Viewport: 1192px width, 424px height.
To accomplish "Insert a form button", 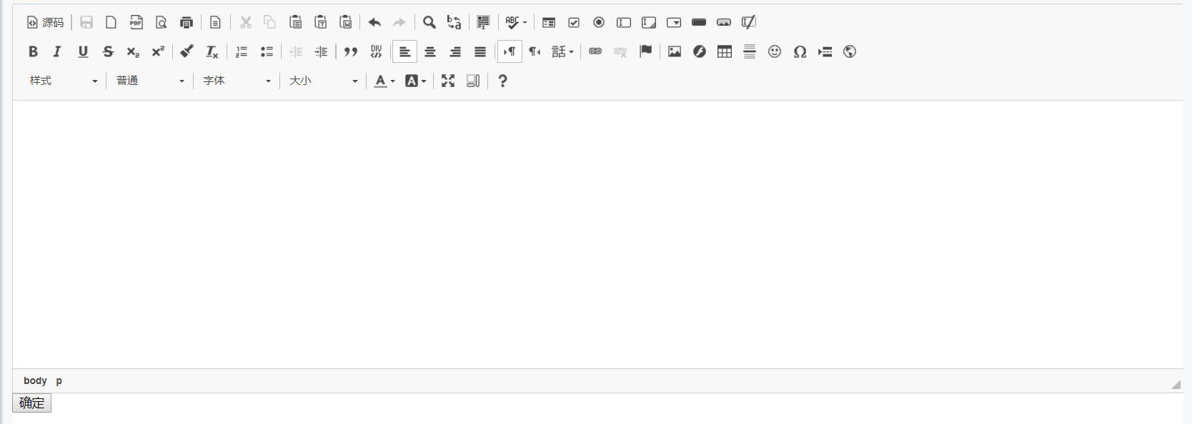I will tap(699, 23).
